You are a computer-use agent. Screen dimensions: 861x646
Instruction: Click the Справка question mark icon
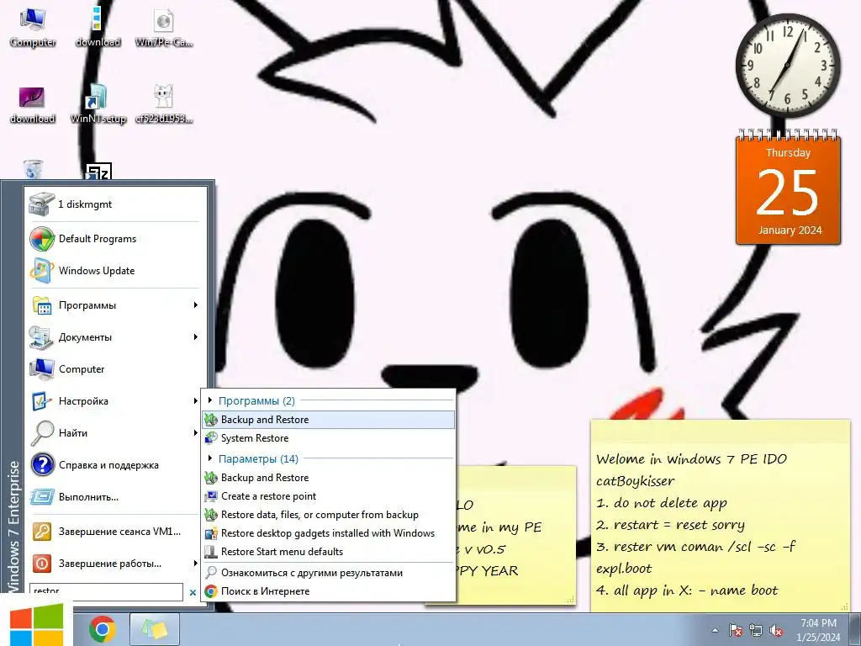[42, 464]
